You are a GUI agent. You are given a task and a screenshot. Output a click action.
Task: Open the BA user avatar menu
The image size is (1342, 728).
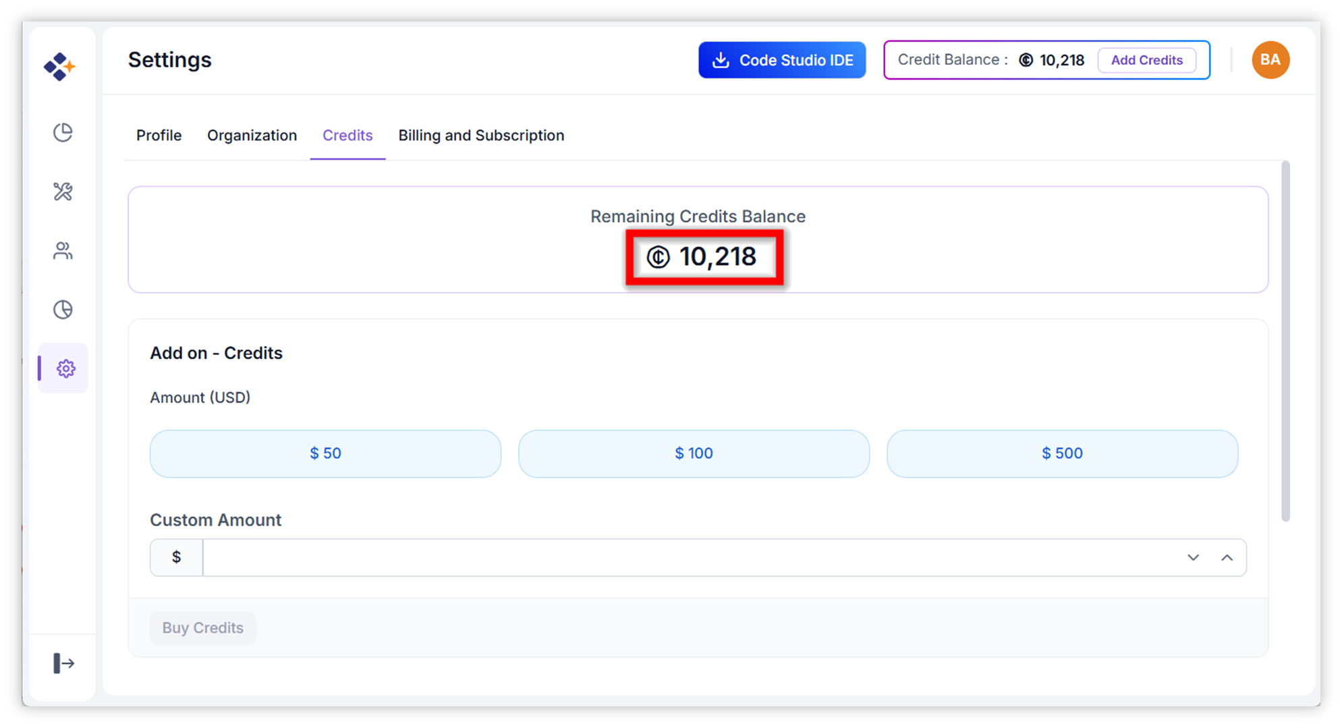[x=1270, y=60]
